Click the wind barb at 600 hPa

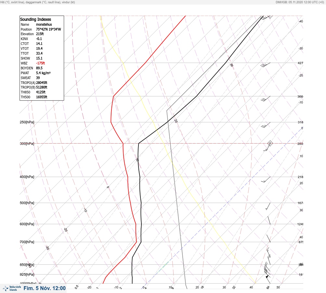[x=269, y=220]
